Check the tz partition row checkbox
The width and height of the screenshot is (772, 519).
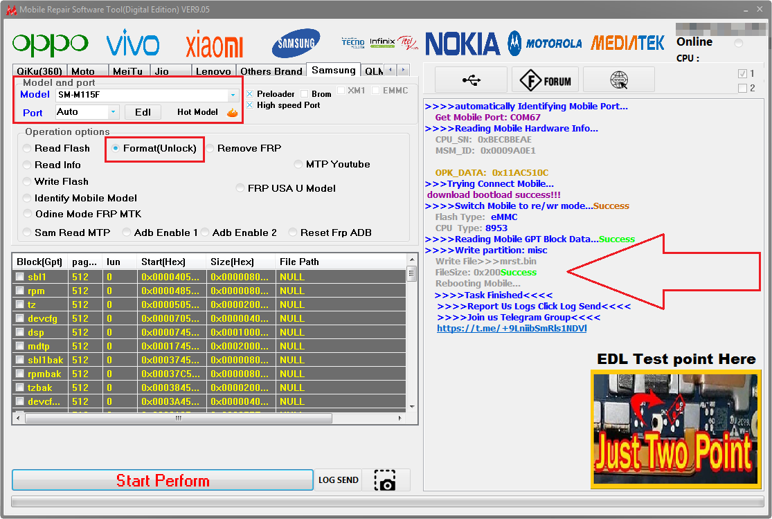19,304
